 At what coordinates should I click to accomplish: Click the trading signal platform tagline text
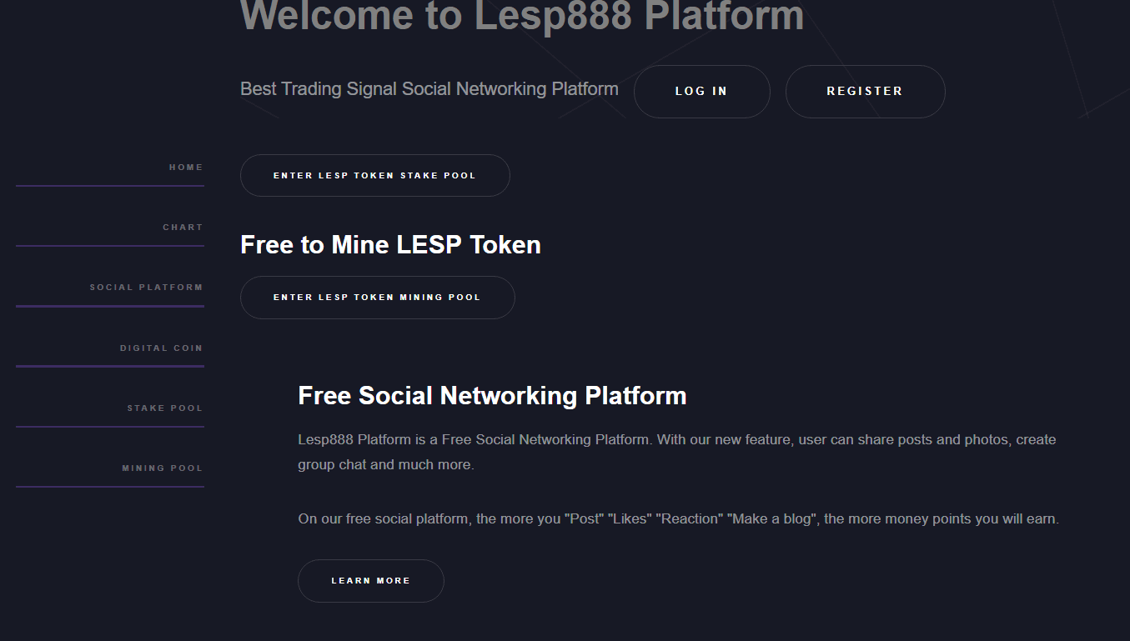[429, 88]
